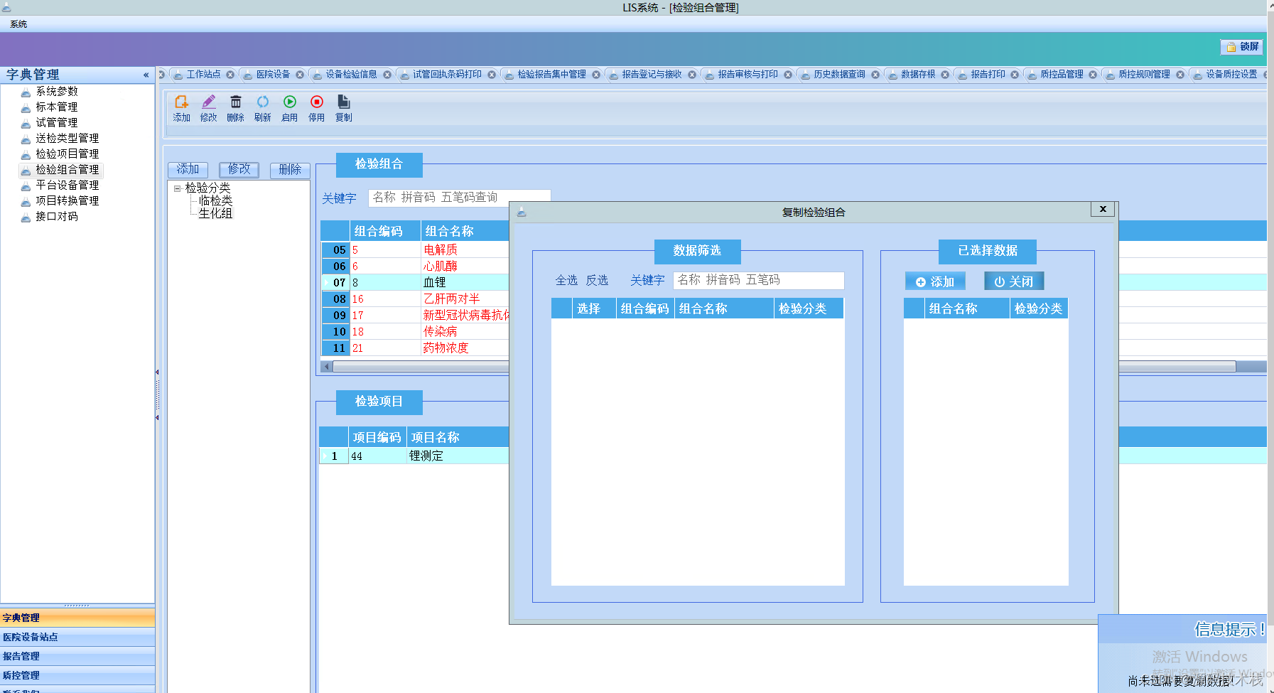Click the dialog 关闭 button with power icon
Screen dimensions: 1274x693
[1014, 281]
